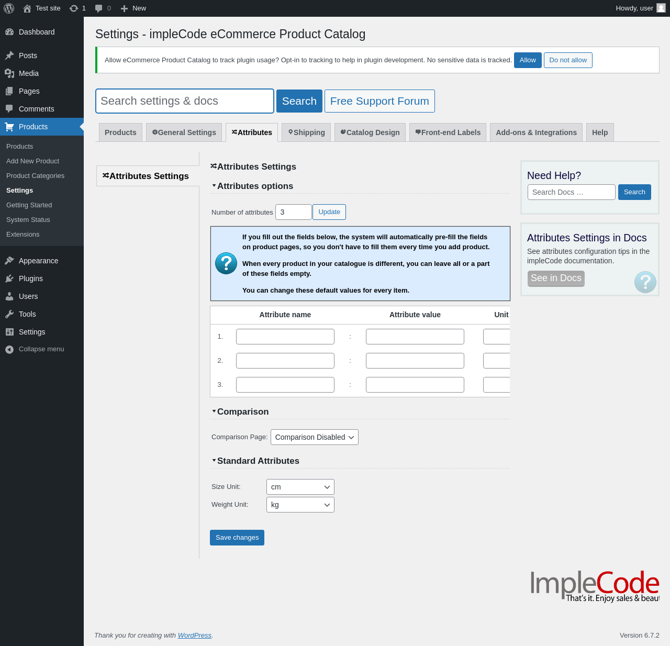670x646 pixels.
Task: Open the updates icon in admin bar
Action: tap(74, 8)
